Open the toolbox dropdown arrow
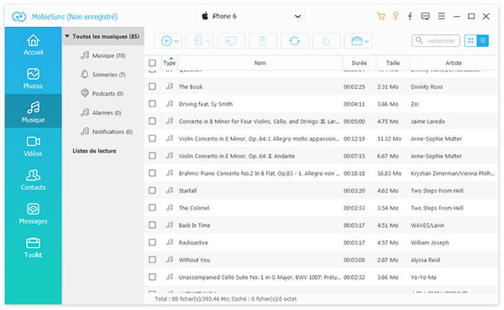 [367, 41]
